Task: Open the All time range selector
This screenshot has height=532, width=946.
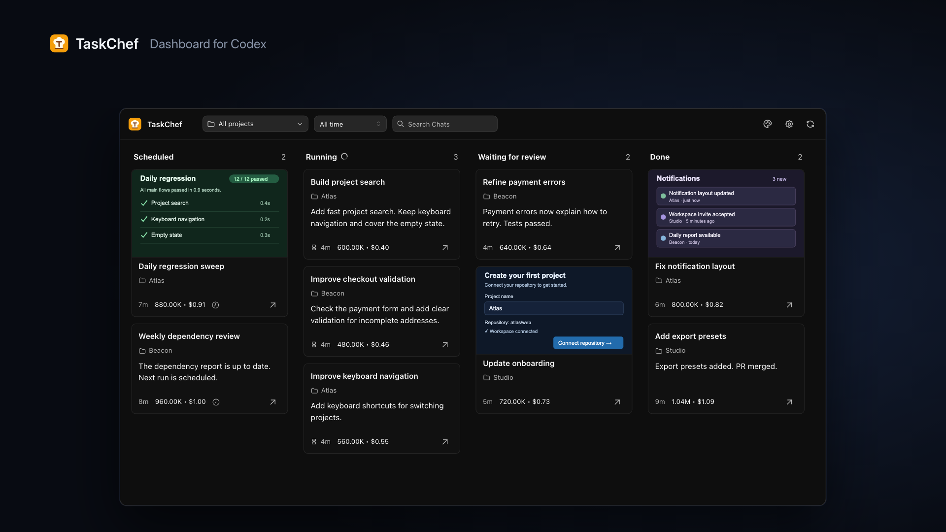Action: point(350,124)
